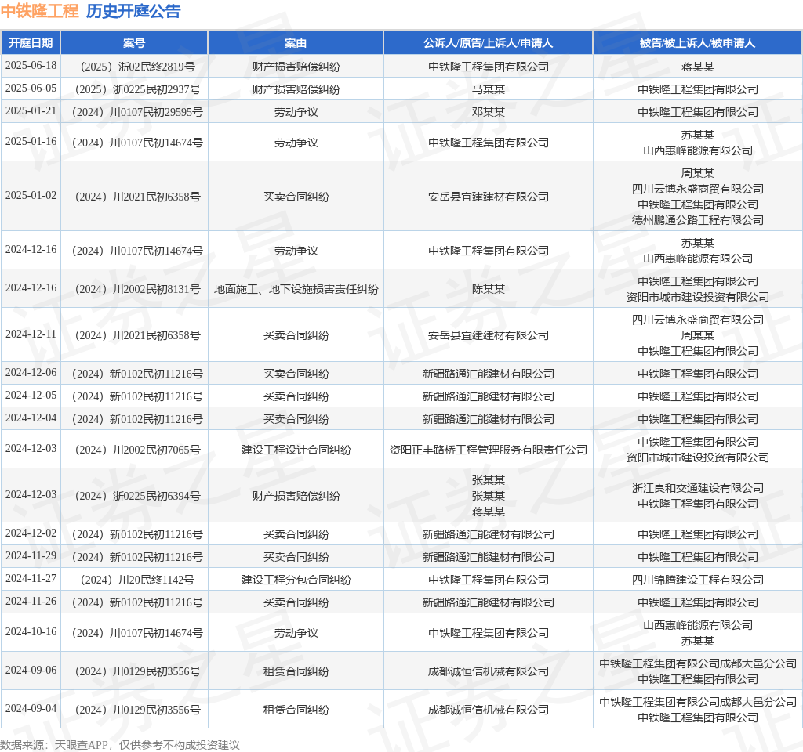Select case number (2024)浙0225民初6394号
This screenshot has height=752, width=803.
(138, 496)
